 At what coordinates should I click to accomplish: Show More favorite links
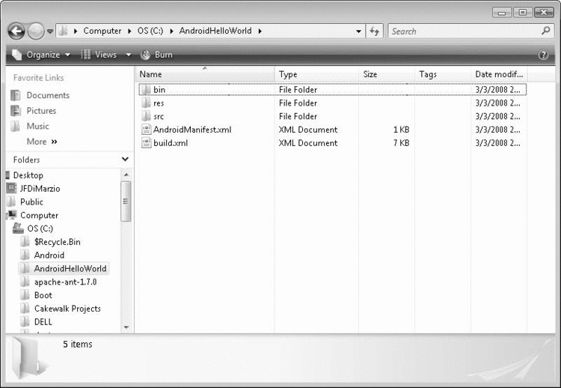(x=42, y=142)
